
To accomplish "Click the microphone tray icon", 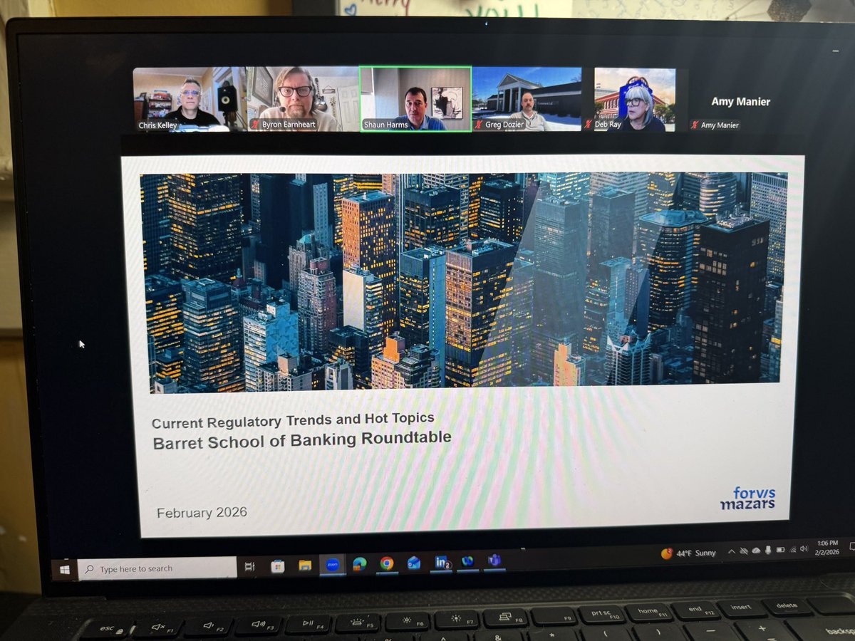I will [x=768, y=550].
